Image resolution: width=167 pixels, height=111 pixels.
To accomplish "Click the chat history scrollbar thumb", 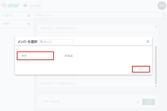I will pyautogui.click(x=156, y=65).
